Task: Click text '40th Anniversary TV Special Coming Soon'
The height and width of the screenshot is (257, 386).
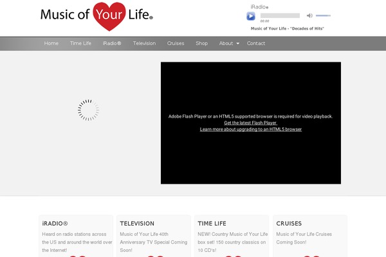Action: click(154, 242)
